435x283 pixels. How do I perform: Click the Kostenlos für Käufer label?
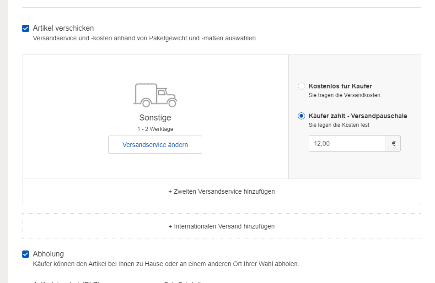(x=340, y=86)
